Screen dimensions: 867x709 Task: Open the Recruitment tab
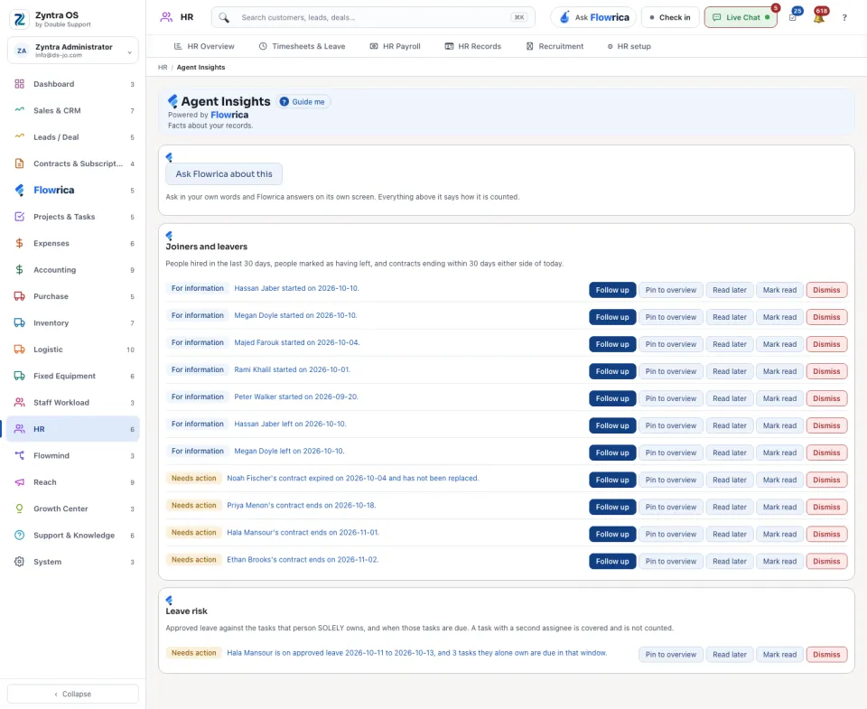555,46
